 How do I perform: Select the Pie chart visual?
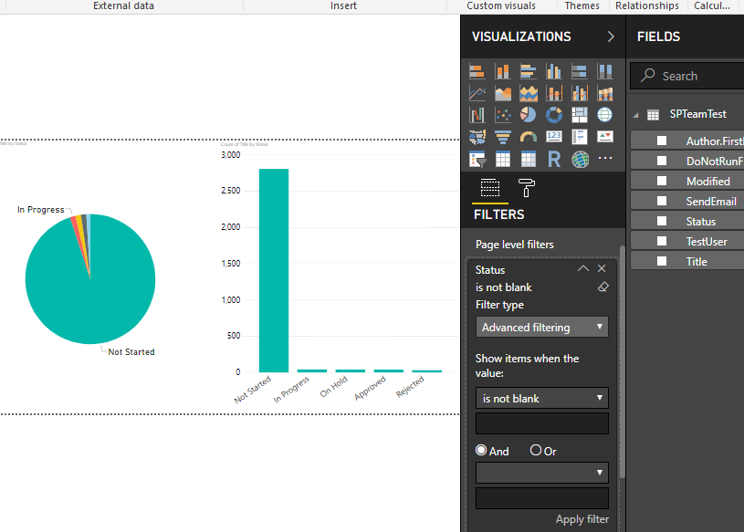coord(528,114)
